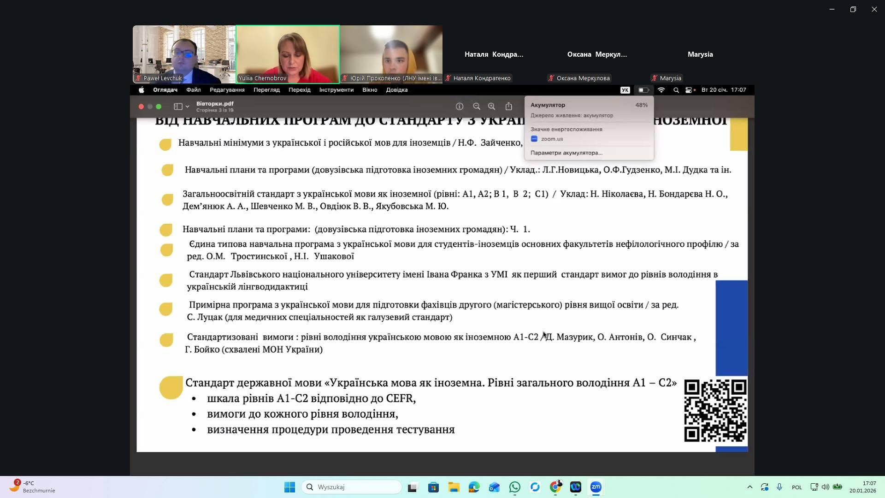Viewport: 885px width, 498px height.
Task: Click the Wi-Fi icon in the mac menu bar
Action: [661, 90]
